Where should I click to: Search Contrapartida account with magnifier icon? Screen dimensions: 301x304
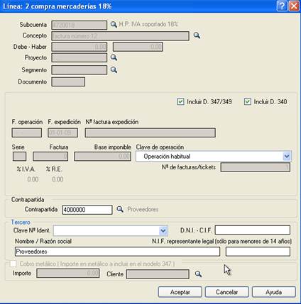(x=120, y=209)
